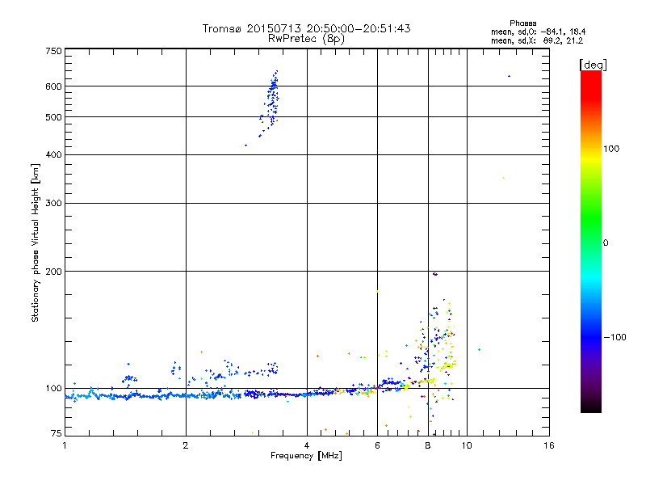Click the x-axis label '8'
The image size is (646, 485).
(x=428, y=445)
